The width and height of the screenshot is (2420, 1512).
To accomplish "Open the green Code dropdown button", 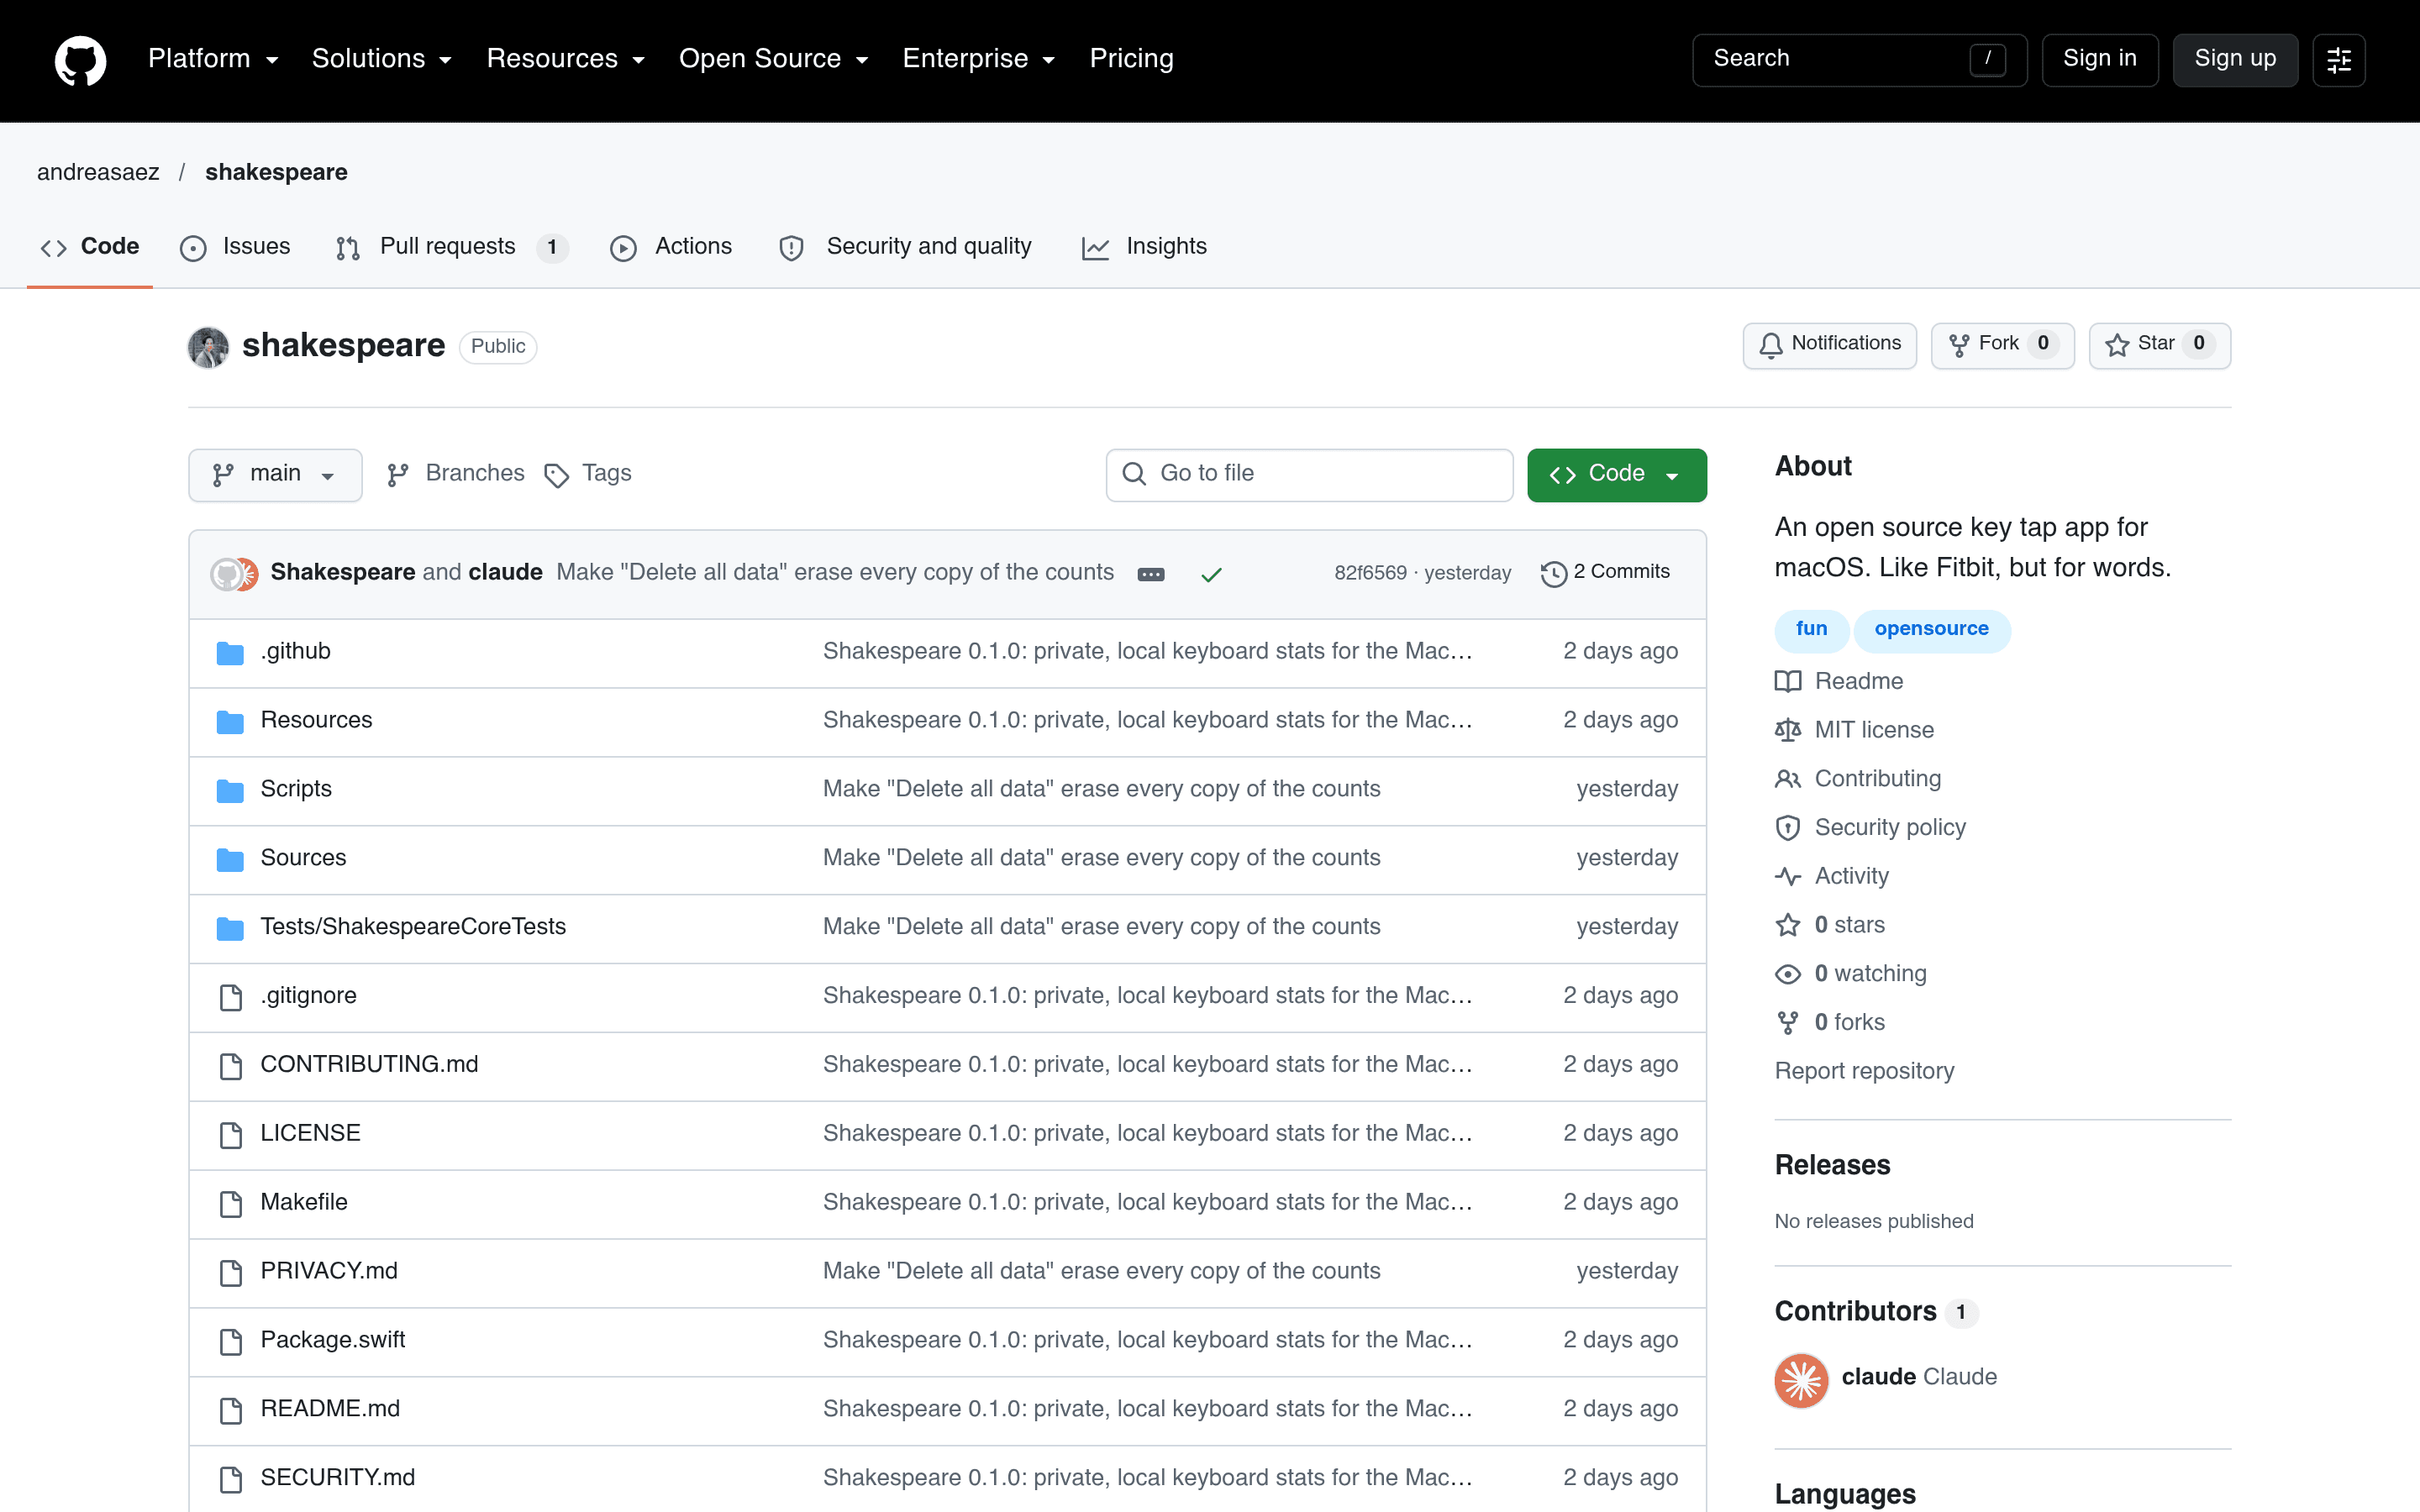I will (1616, 475).
